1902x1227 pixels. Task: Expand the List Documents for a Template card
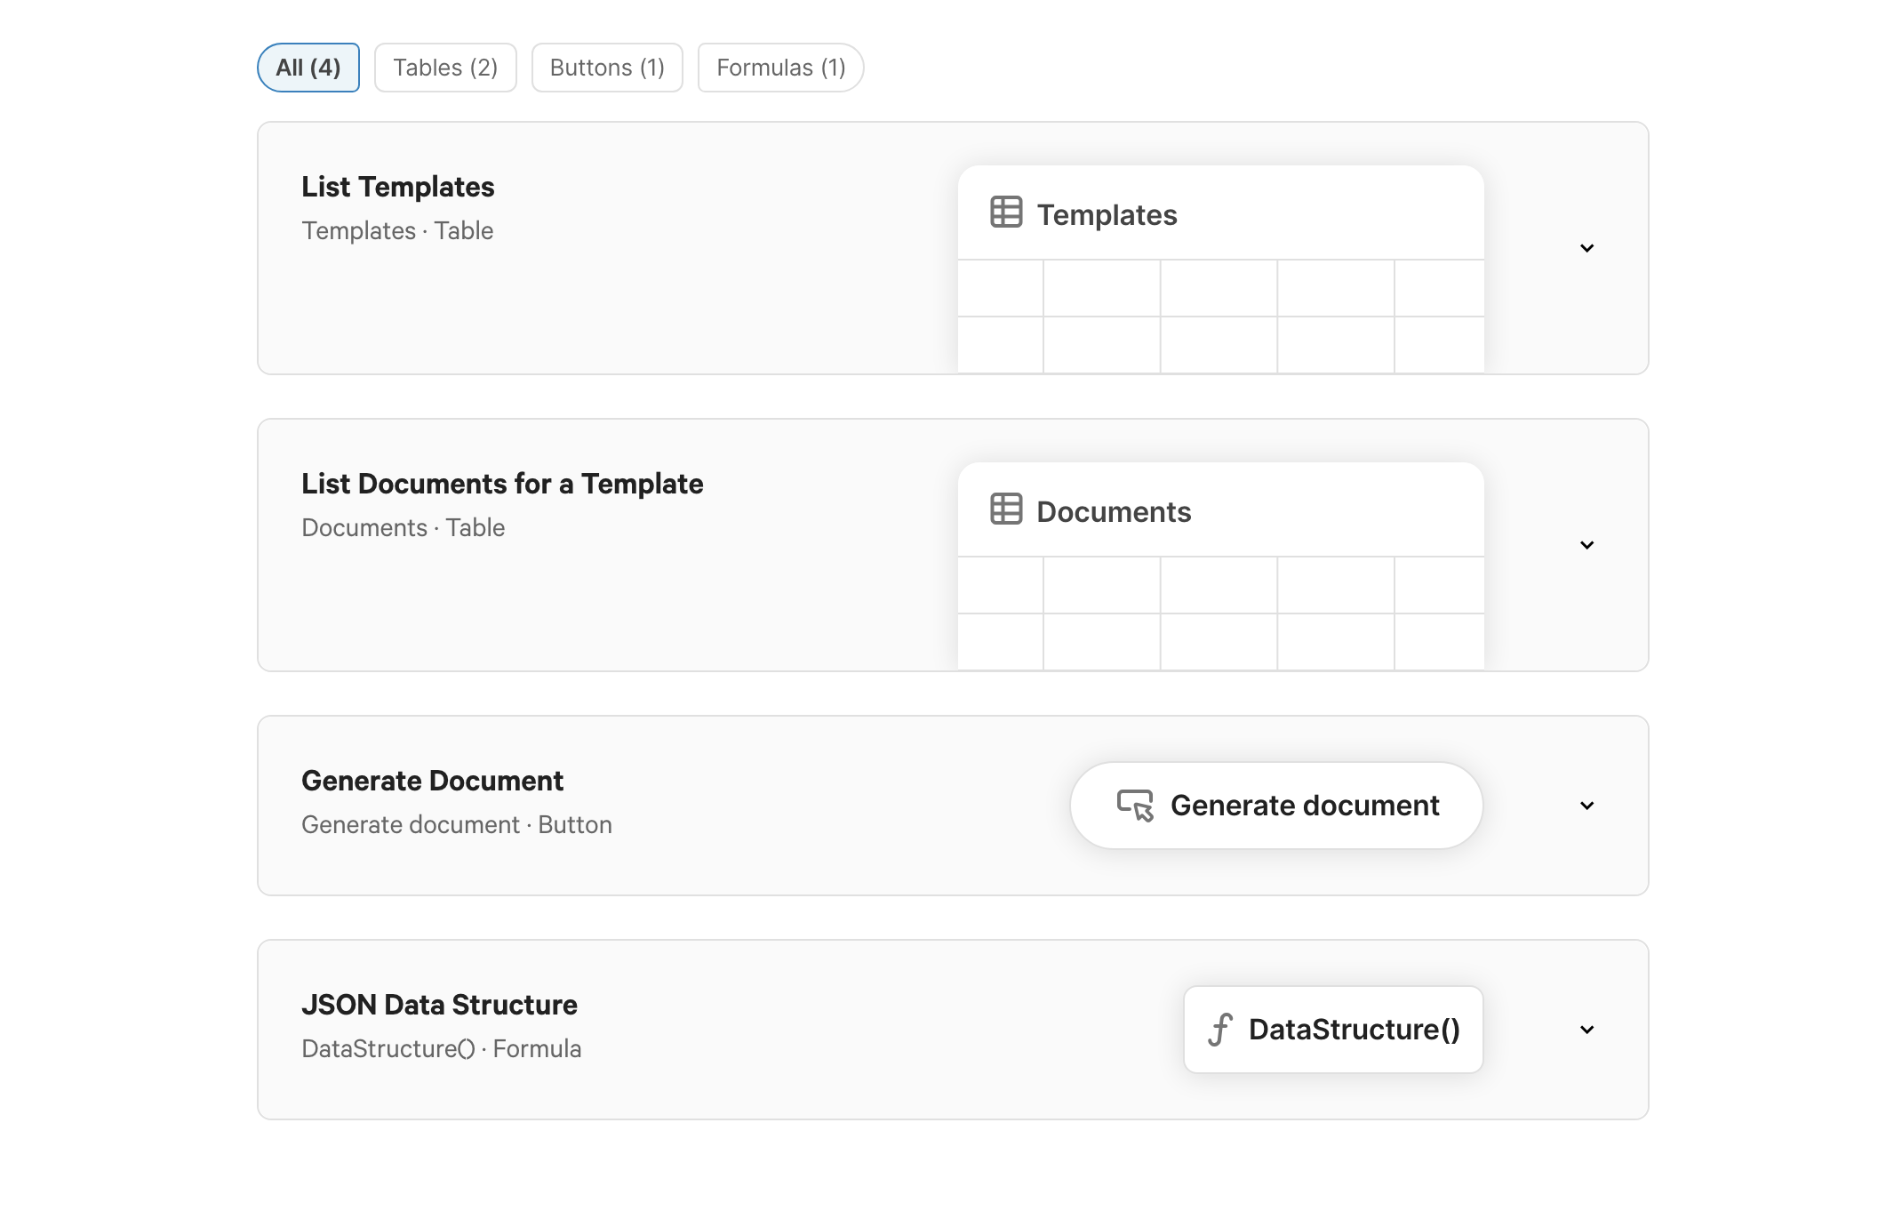point(1587,545)
